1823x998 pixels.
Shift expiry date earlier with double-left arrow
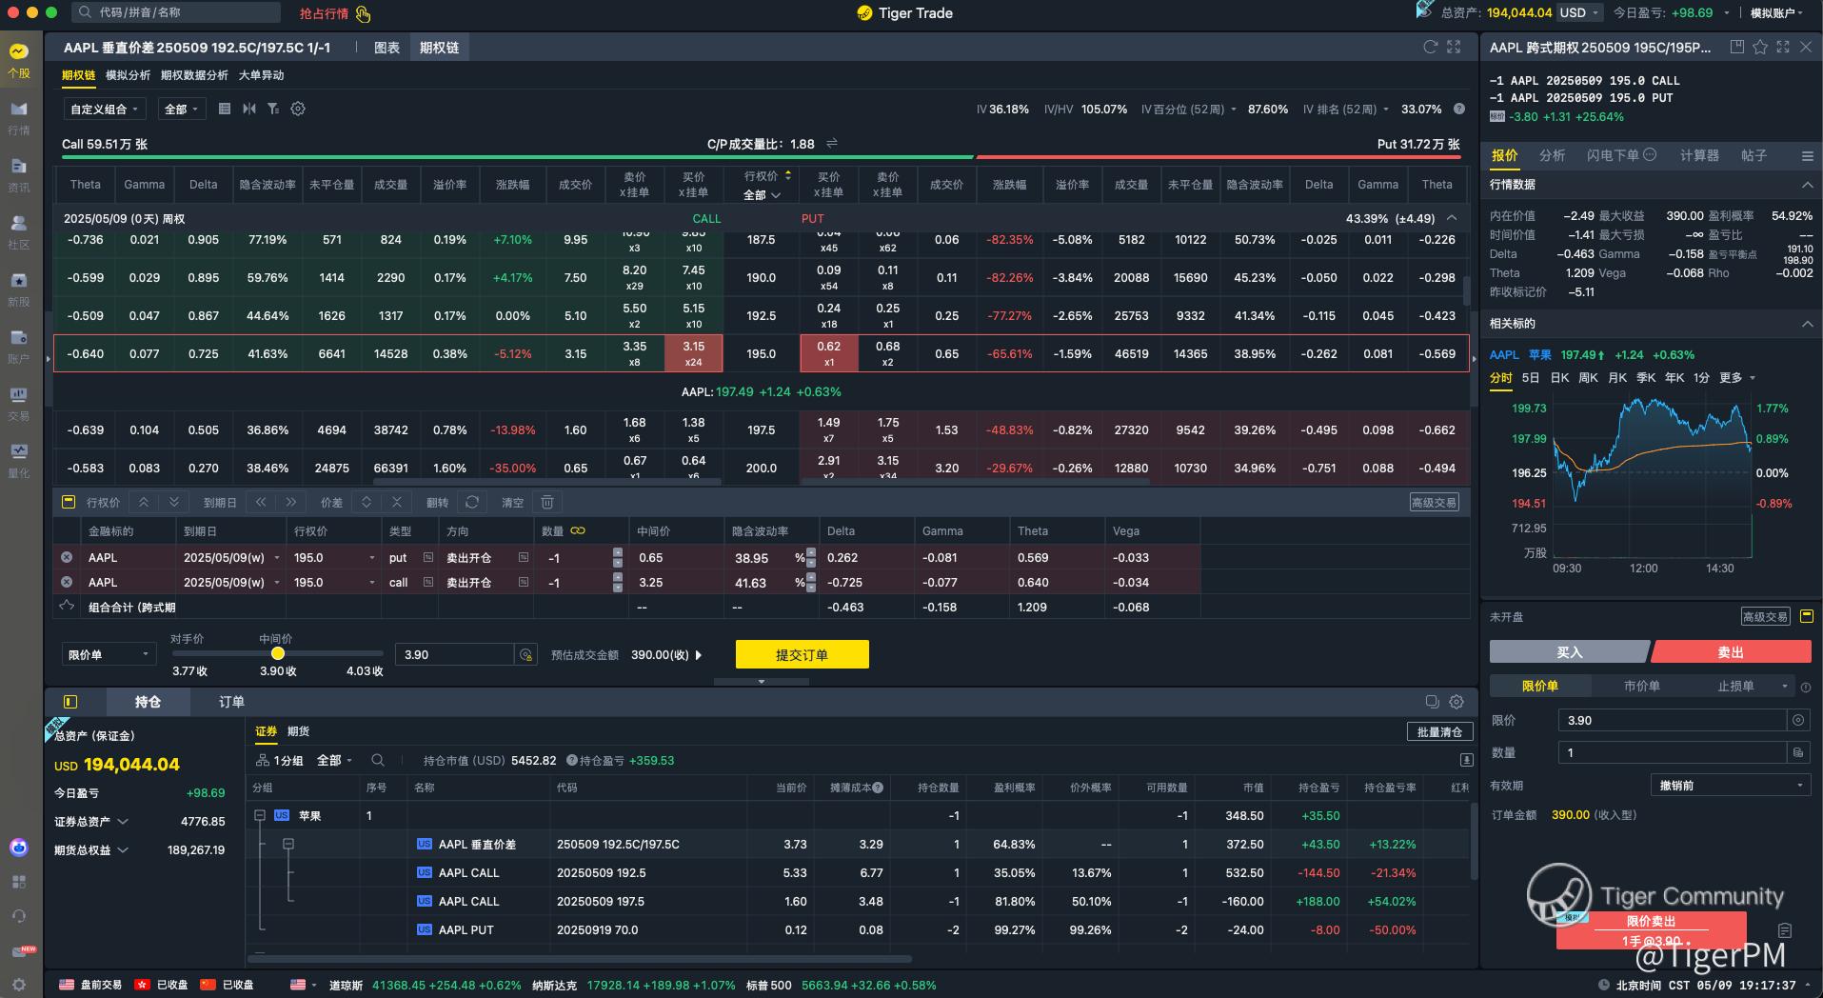(261, 502)
